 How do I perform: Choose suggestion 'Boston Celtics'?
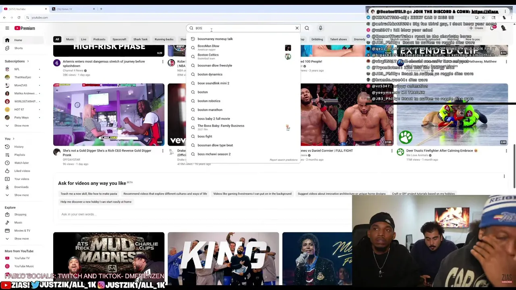[x=243, y=56]
